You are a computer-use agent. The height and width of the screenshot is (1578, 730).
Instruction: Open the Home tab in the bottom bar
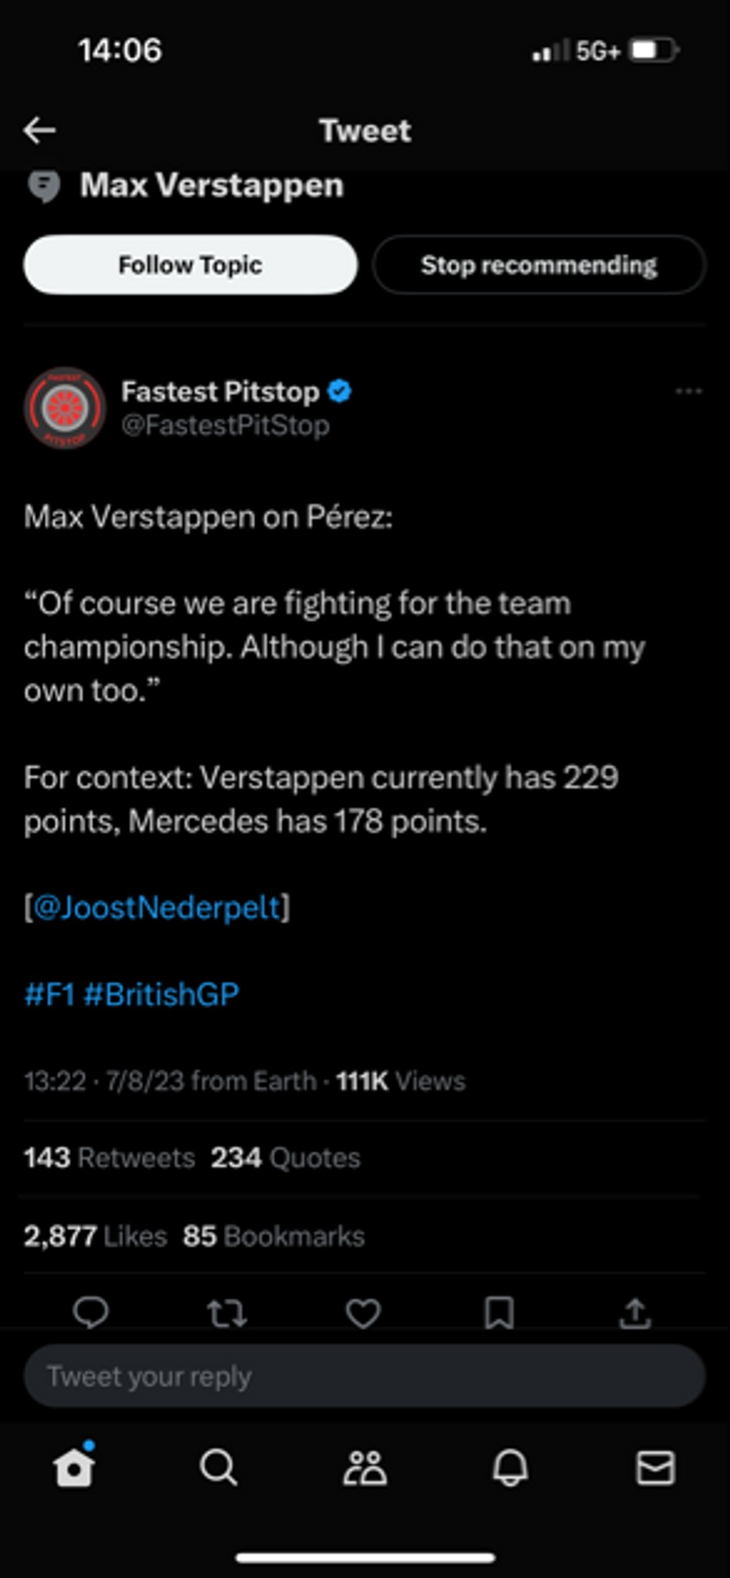[75, 1466]
